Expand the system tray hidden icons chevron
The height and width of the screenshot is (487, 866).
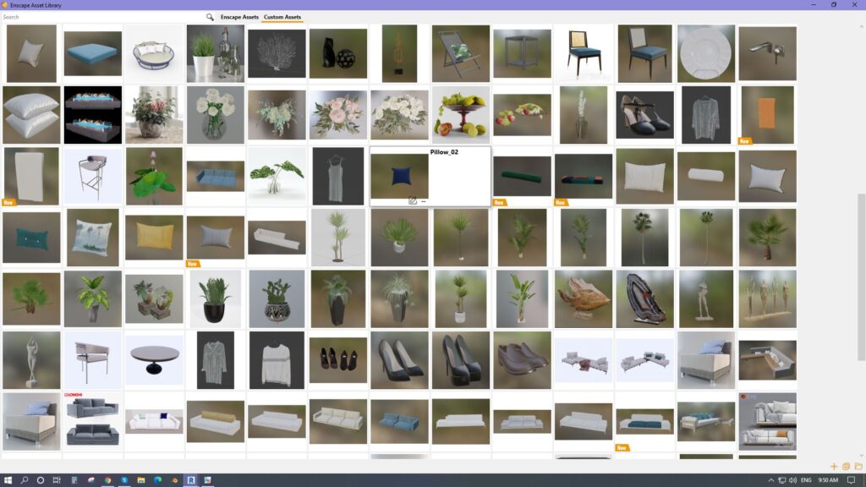(x=770, y=480)
